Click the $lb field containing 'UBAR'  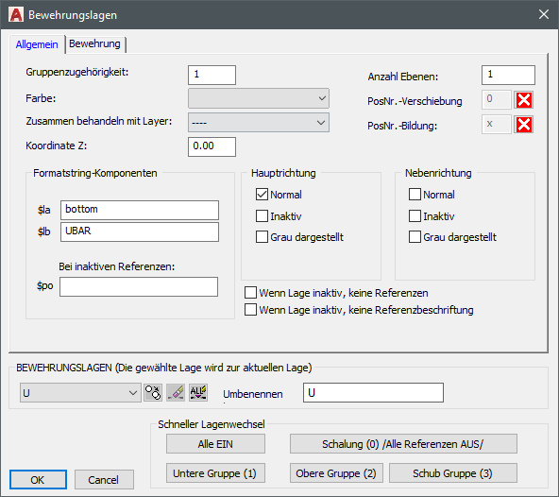click(x=140, y=231)
